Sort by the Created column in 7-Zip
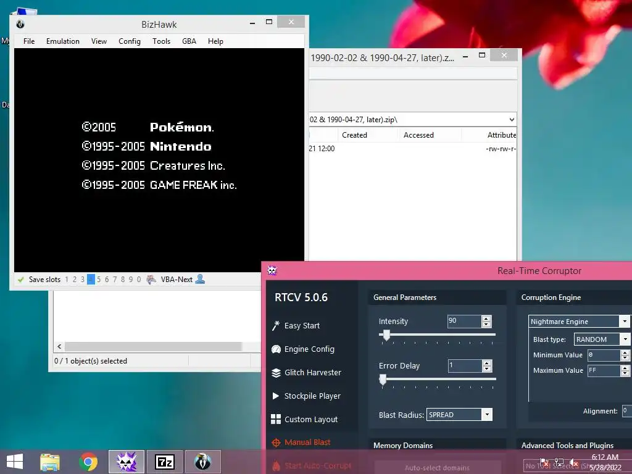Screen dimensions: 632x474 tap(368, 135)
